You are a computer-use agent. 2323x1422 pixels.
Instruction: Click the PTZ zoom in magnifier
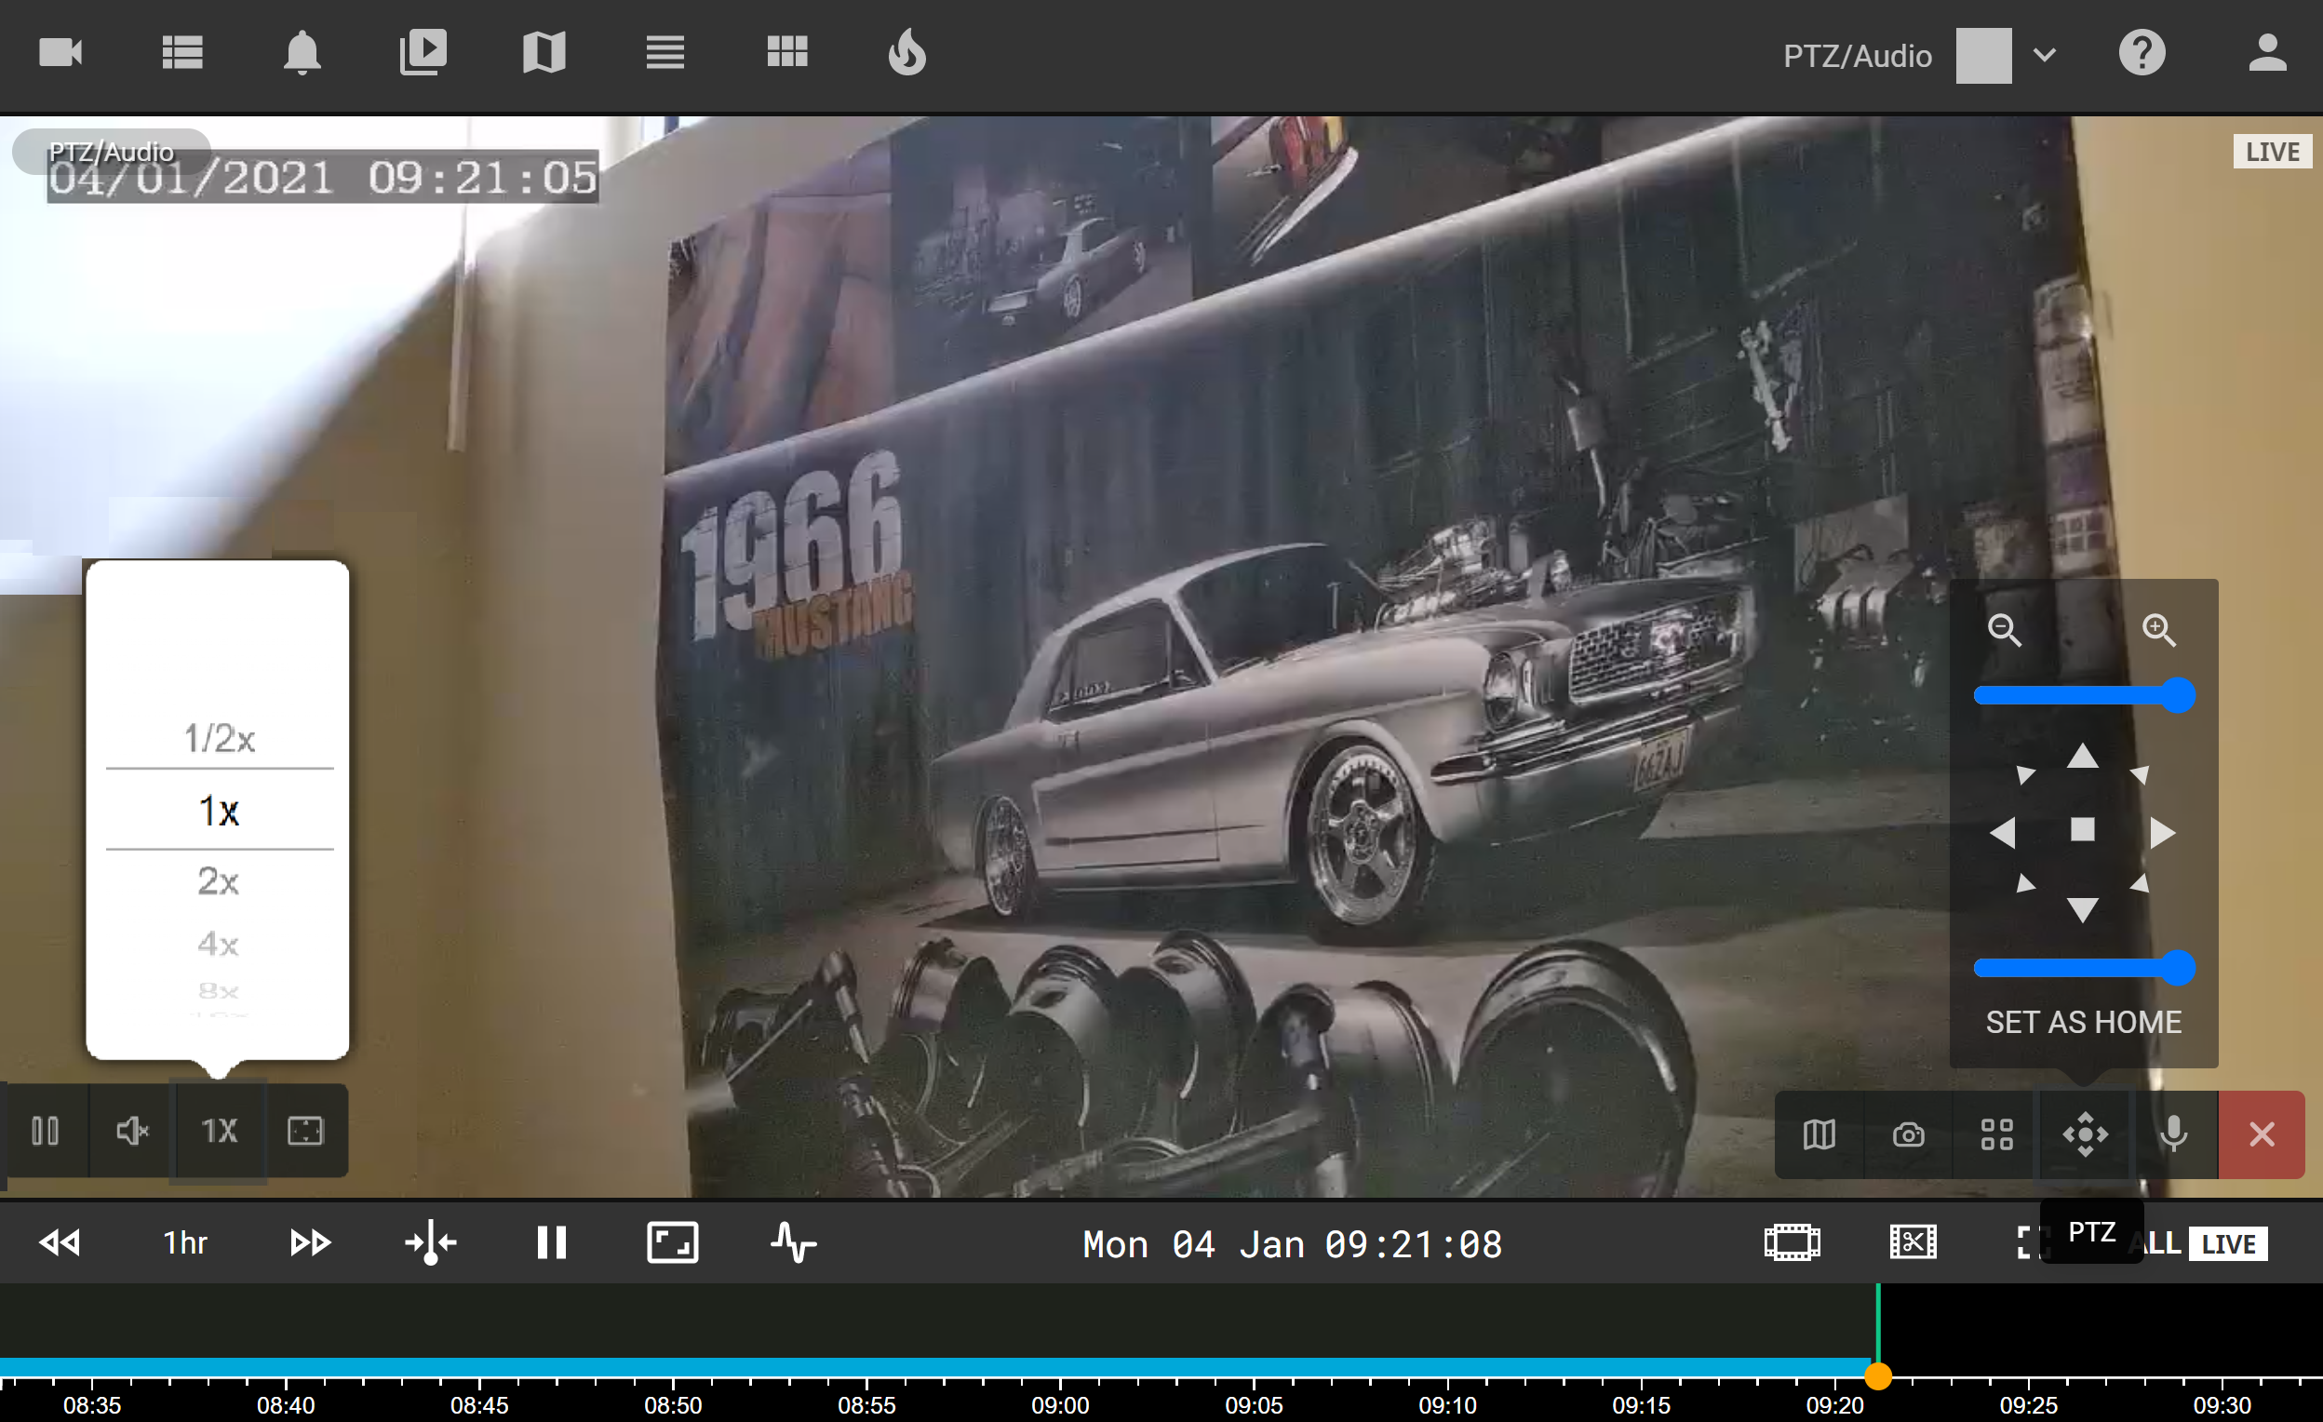(2158, 630)
